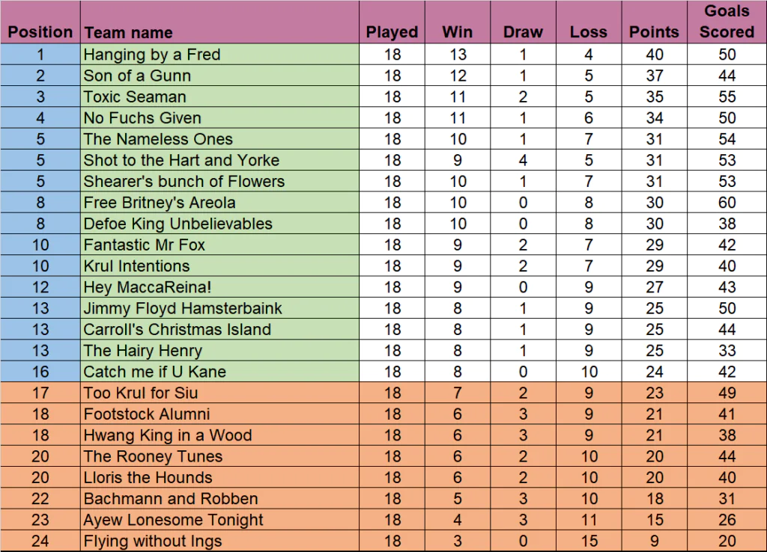Click the Toxic Seaman team cell
The height and width of the screenshot is (552, 767).
point(219,96)
